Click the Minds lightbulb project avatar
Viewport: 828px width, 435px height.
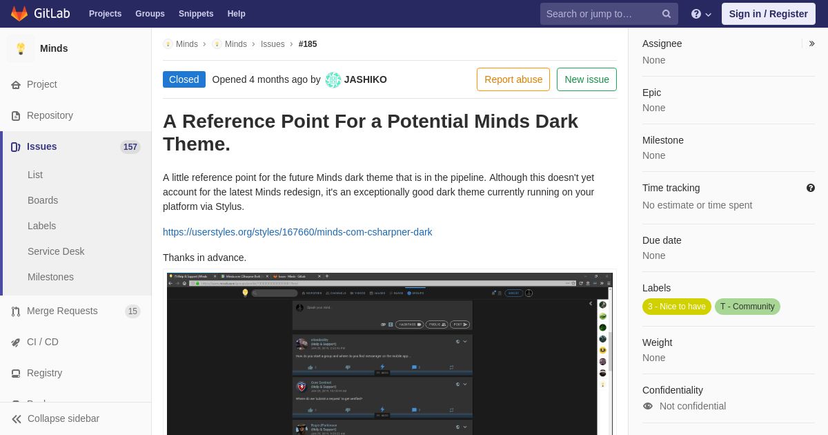coord(21,48)
